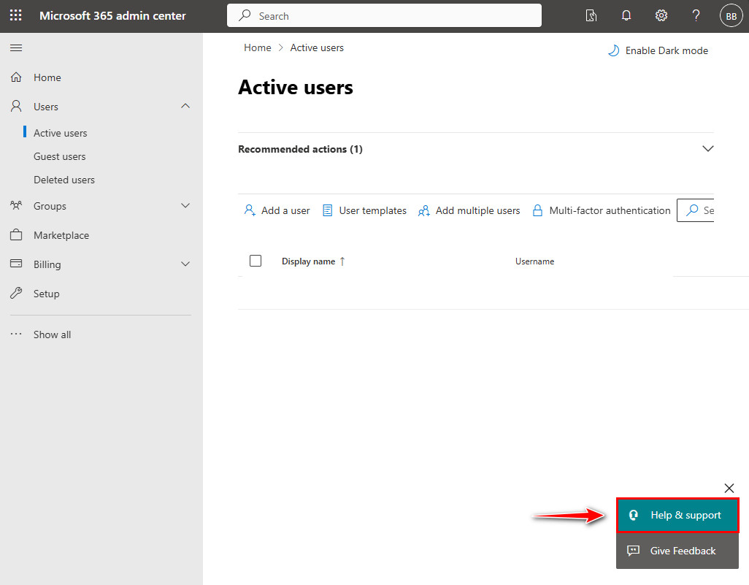Select Billing label in the sidebar
749x585 pixels.
click(47, 264)
